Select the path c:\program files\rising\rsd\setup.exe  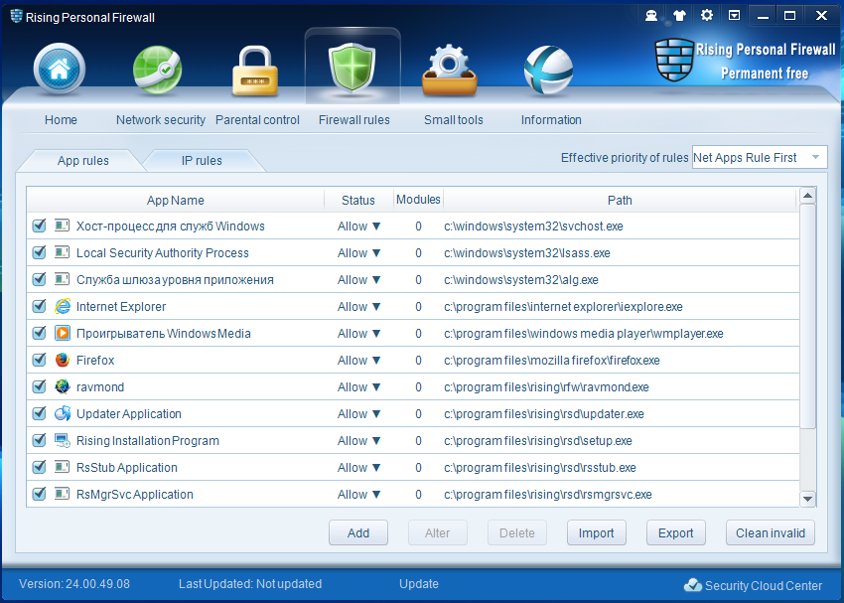[538, 441]
